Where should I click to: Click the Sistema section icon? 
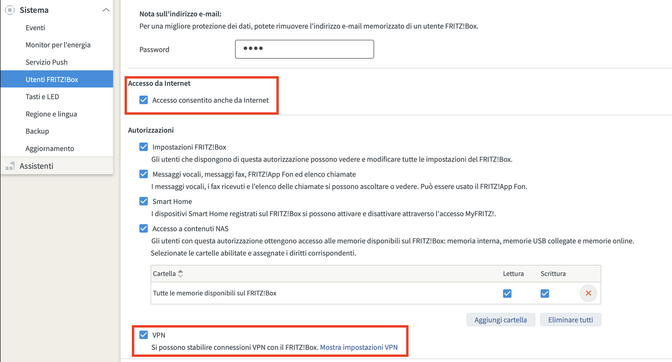pyautogui.click(x=9, y=10)
